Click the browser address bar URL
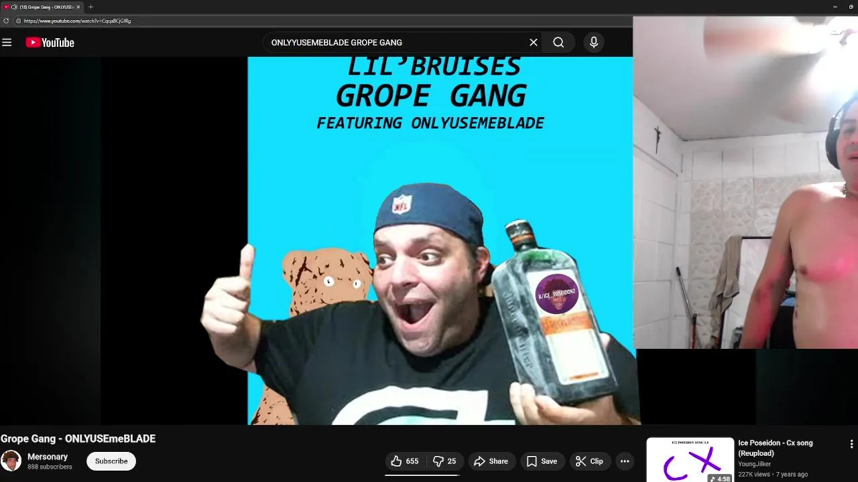 77,21
